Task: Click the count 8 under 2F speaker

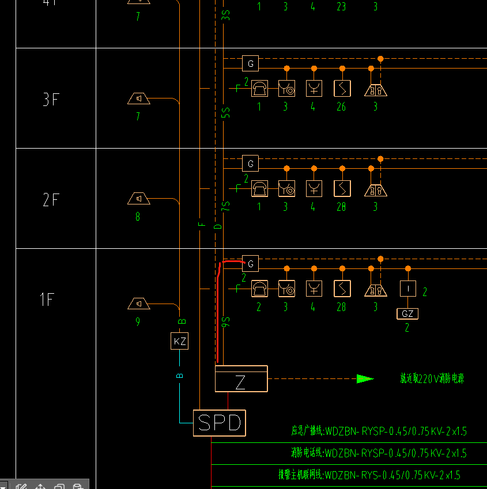Action: click(x=138, y=217)
